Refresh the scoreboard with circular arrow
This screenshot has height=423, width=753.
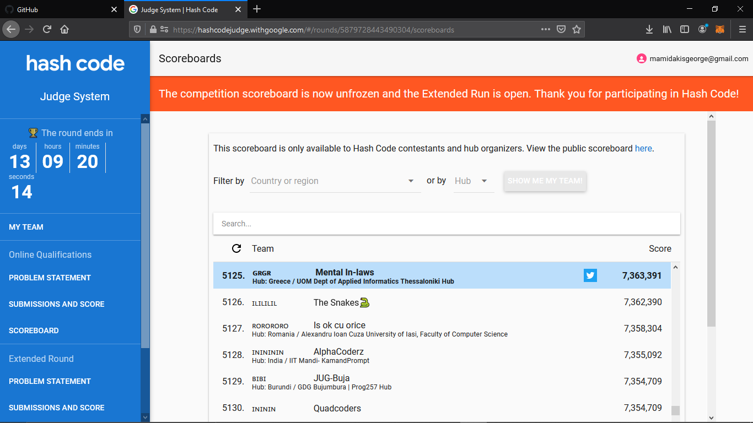point(236,248)
